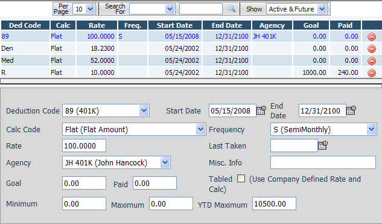Click the Goal input field
This screenshot has width=382, height=224.
pyautogui.click(x=84, y=183)
